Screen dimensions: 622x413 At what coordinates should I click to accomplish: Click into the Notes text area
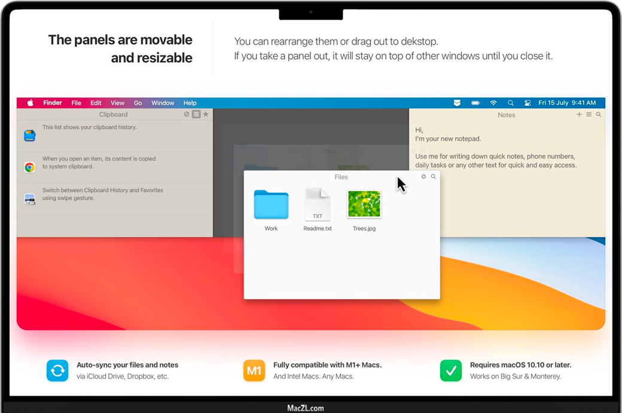click(x=506, y=198)
